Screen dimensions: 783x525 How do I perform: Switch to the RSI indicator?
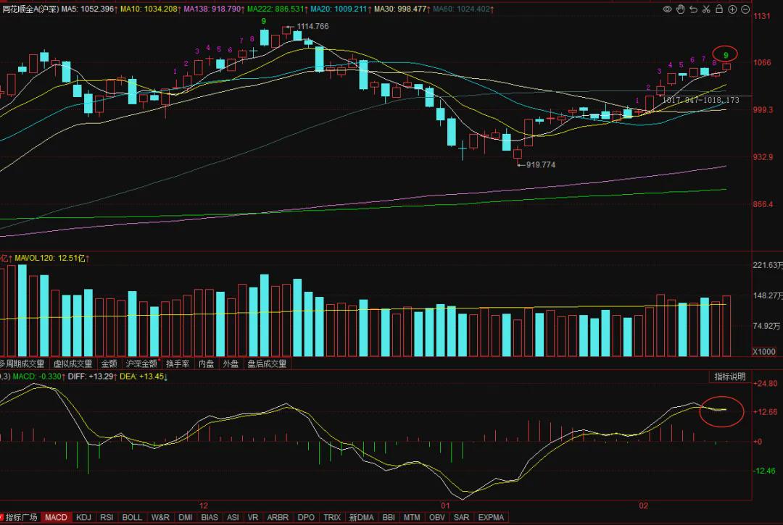pos(107,518)
